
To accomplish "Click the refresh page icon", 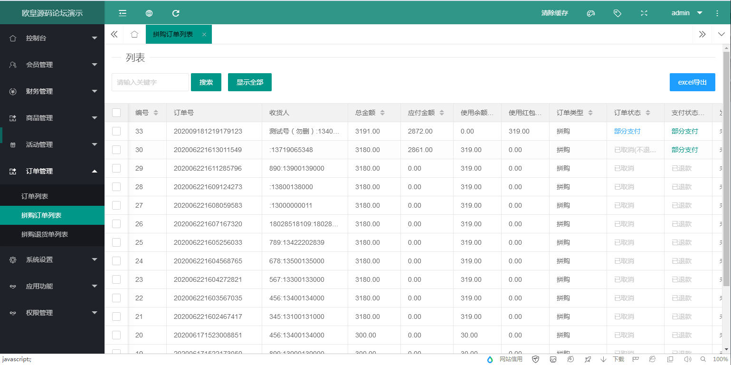I will [x=176, y=13].
